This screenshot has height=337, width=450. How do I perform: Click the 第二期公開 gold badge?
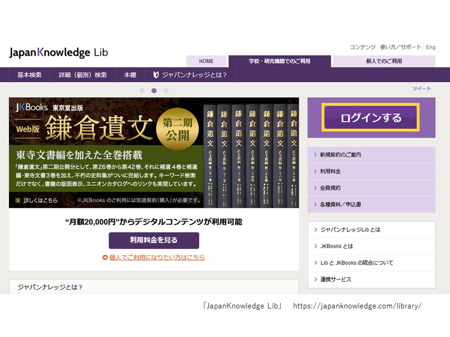(x=178, y=129)
